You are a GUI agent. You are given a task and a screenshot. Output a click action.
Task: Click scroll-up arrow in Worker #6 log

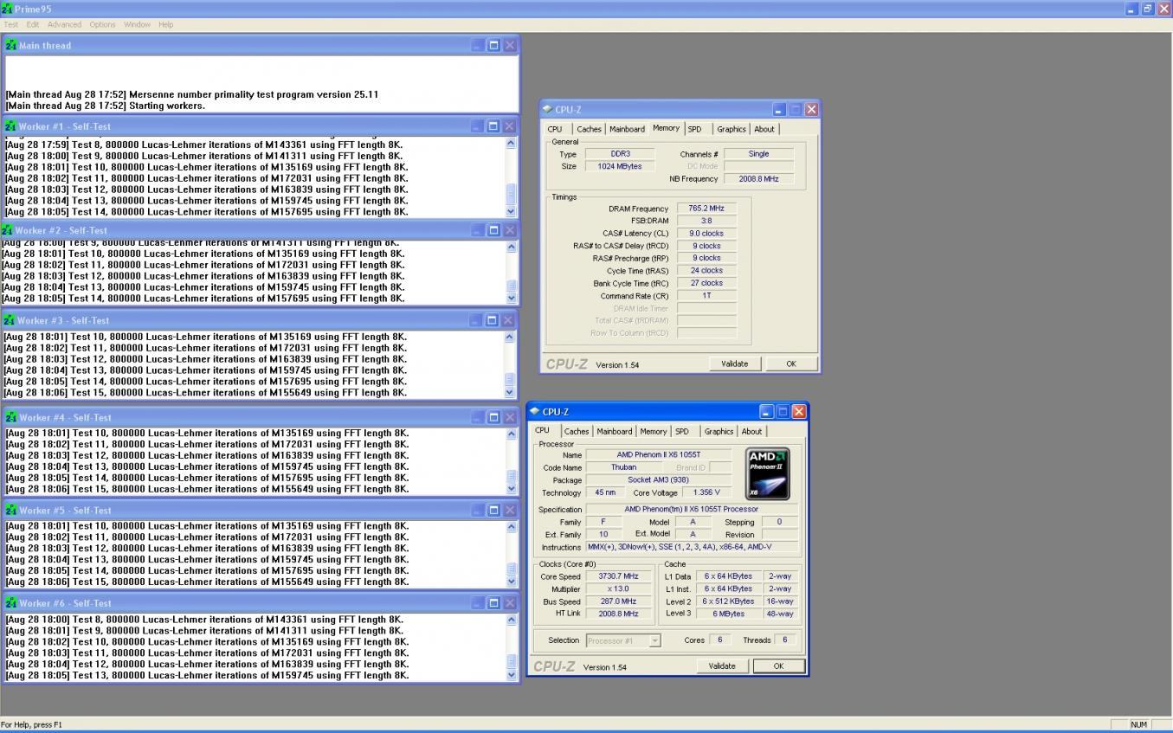(511, 620)
